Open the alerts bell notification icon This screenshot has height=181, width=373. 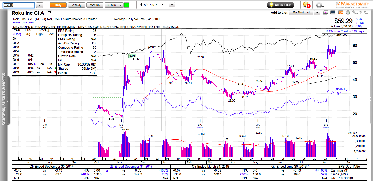coord(306,5)
